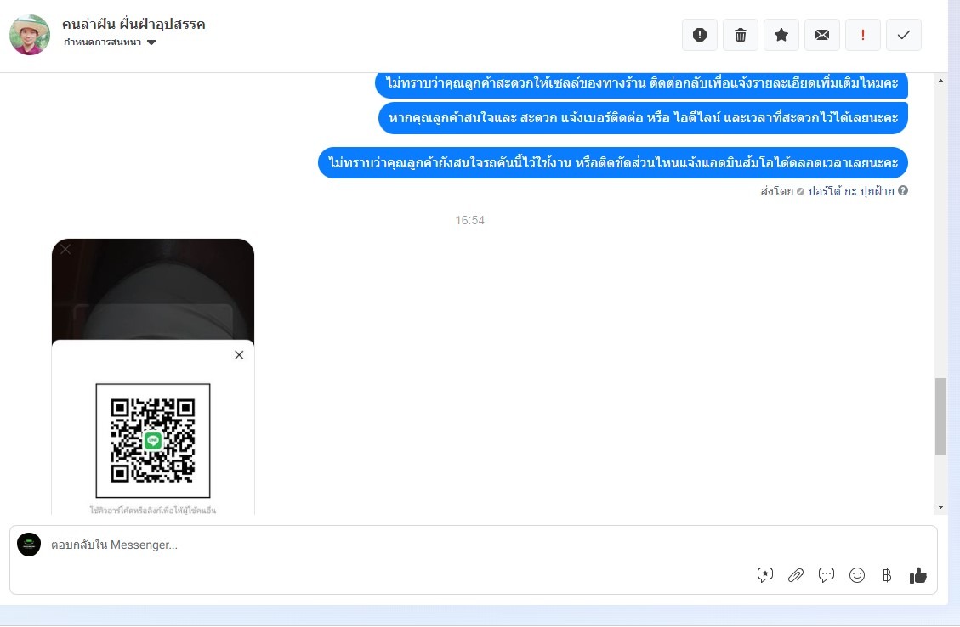
Task: Click scroll down arrow of chat
Action: [x=940, y=507]
